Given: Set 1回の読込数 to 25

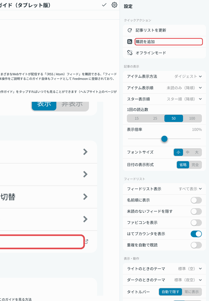Looking at the screenshot, I should (x=155, y=118).
